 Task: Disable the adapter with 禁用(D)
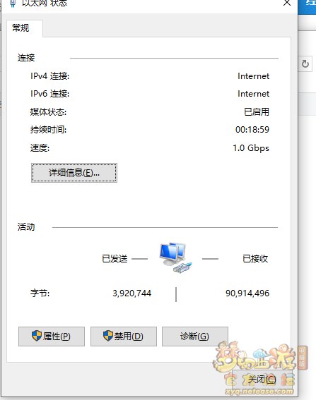click(124, 337)
